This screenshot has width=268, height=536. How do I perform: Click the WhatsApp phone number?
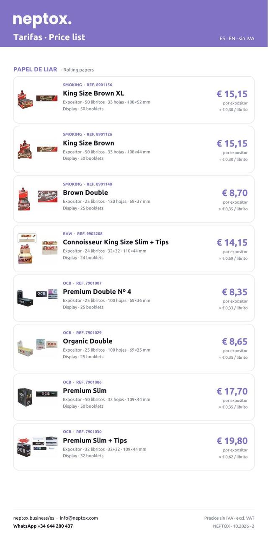pyautogui.click(x=43, y=526)
